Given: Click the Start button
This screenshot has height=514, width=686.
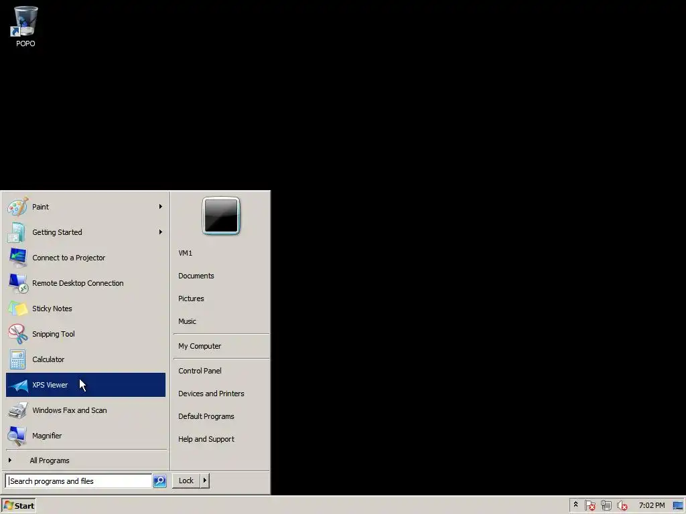Looking at the screenshot, I should (x=18, y=505).
